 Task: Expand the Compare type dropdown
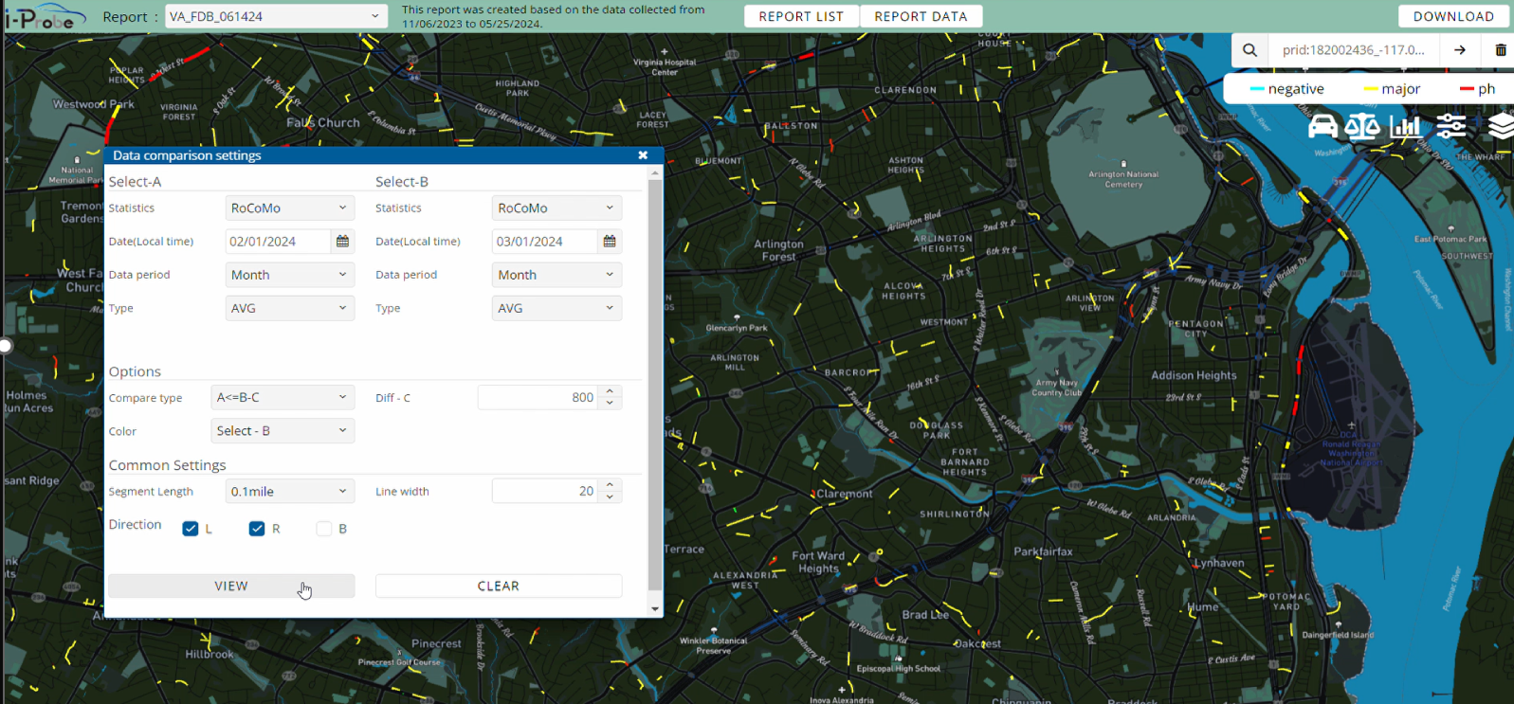tap(282, 398)
